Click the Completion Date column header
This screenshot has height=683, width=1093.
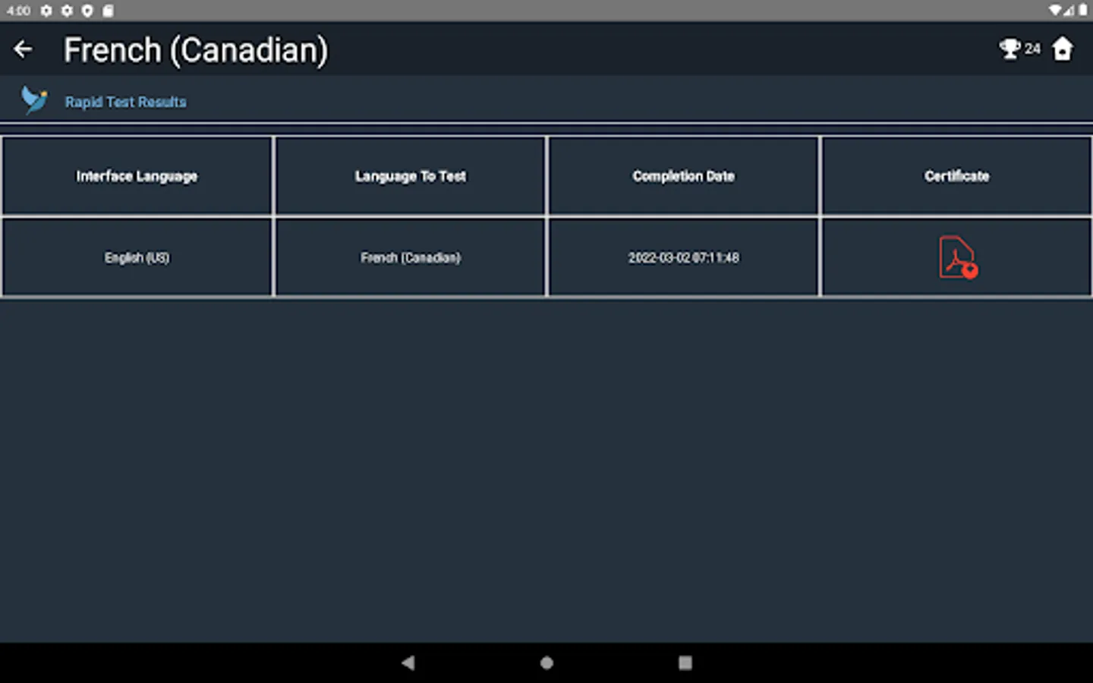coord(683,176)
